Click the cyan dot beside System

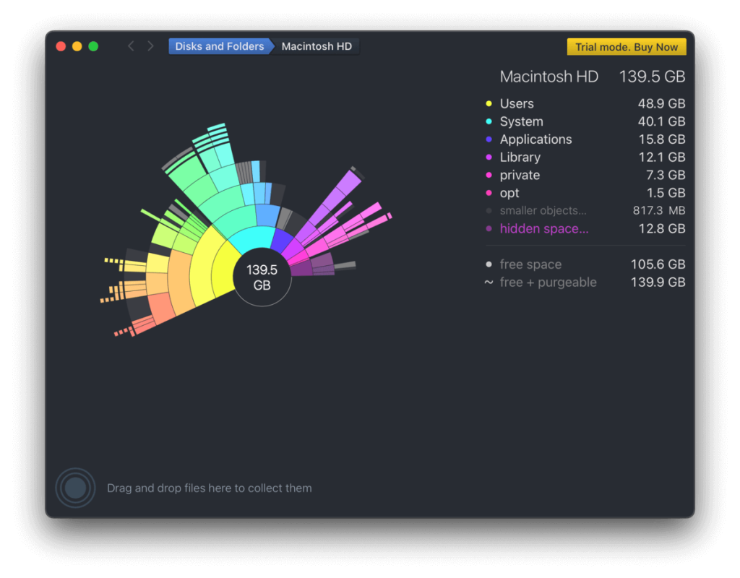490,121
